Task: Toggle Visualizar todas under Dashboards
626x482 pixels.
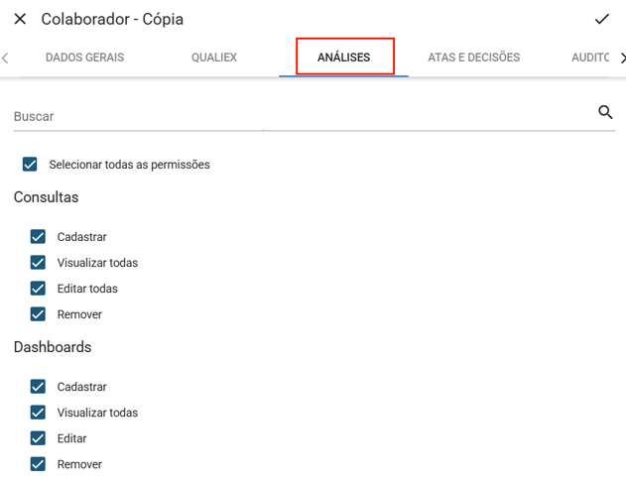Action: pyautogui.click(x=38, y=413)
